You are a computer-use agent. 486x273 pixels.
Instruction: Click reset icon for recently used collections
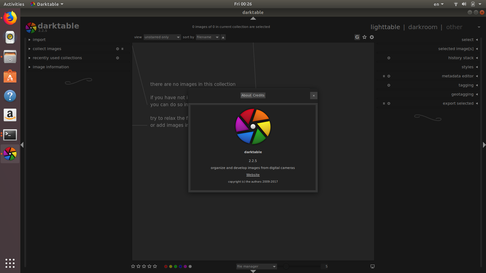[118, 58]
